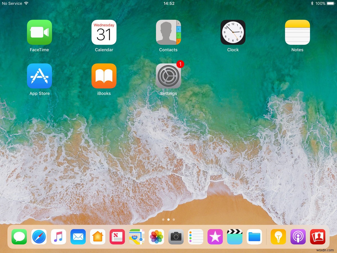
Task: Open Reminders from the dock
Action: click(196, 237)
